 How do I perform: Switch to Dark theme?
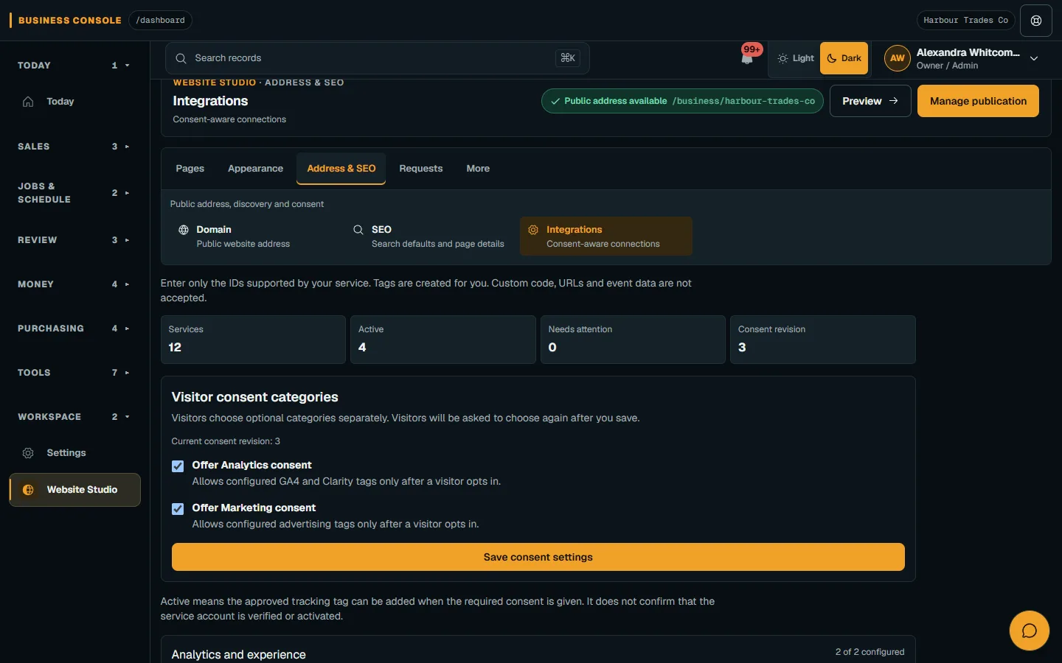click(844, 58)
